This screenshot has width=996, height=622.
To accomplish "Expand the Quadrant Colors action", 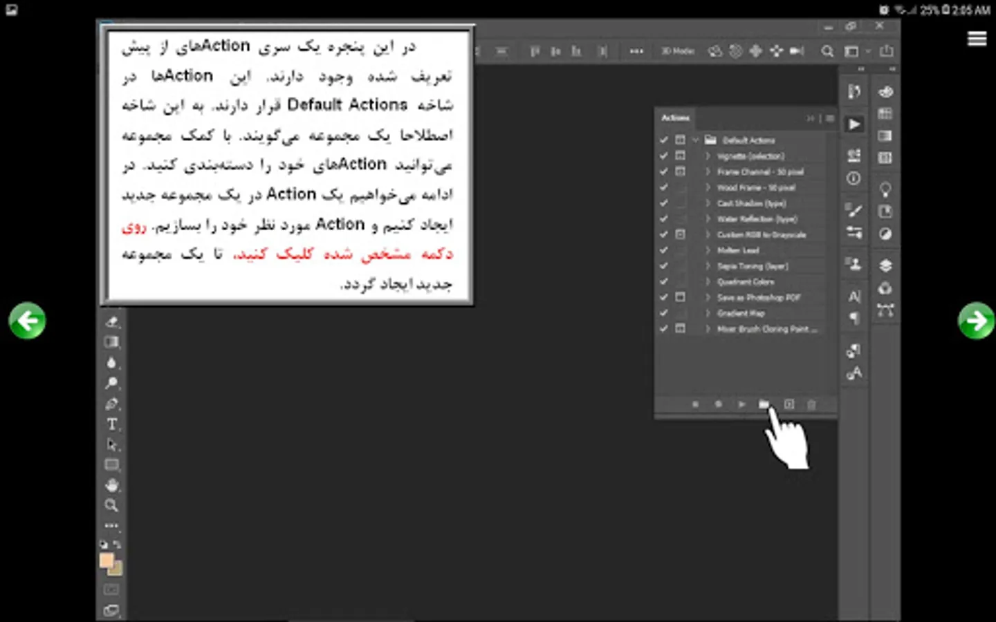I will [708, 281].
